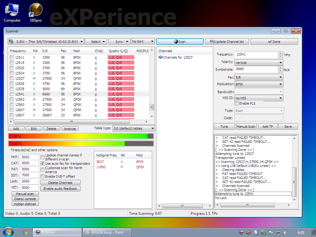Open the satellite selection dropdown 0.8W Thor
This screenshot has width=316, height=237.
tap(46, 42)
